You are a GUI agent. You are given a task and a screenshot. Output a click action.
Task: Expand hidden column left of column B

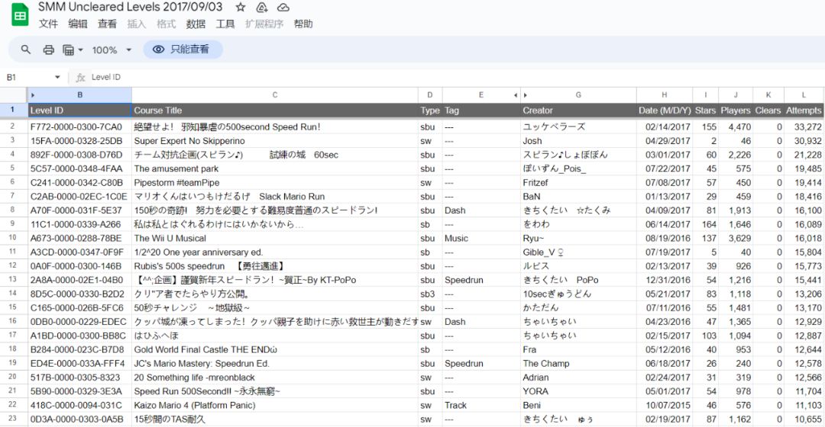(x=32, y=95)
